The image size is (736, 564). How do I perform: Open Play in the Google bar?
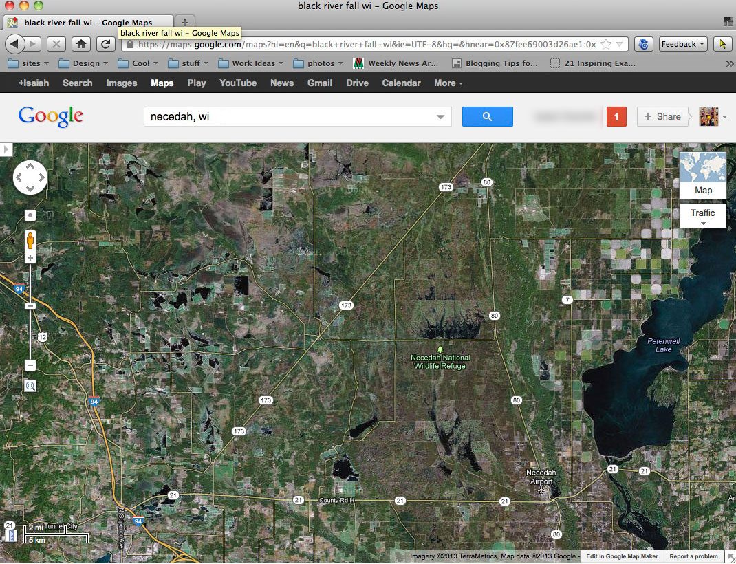pyautogui.click(x=196, y=83)
